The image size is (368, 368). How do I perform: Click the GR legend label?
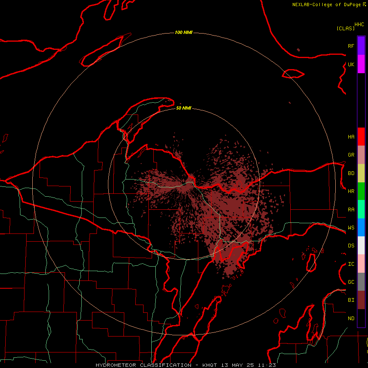click(351, 155)
